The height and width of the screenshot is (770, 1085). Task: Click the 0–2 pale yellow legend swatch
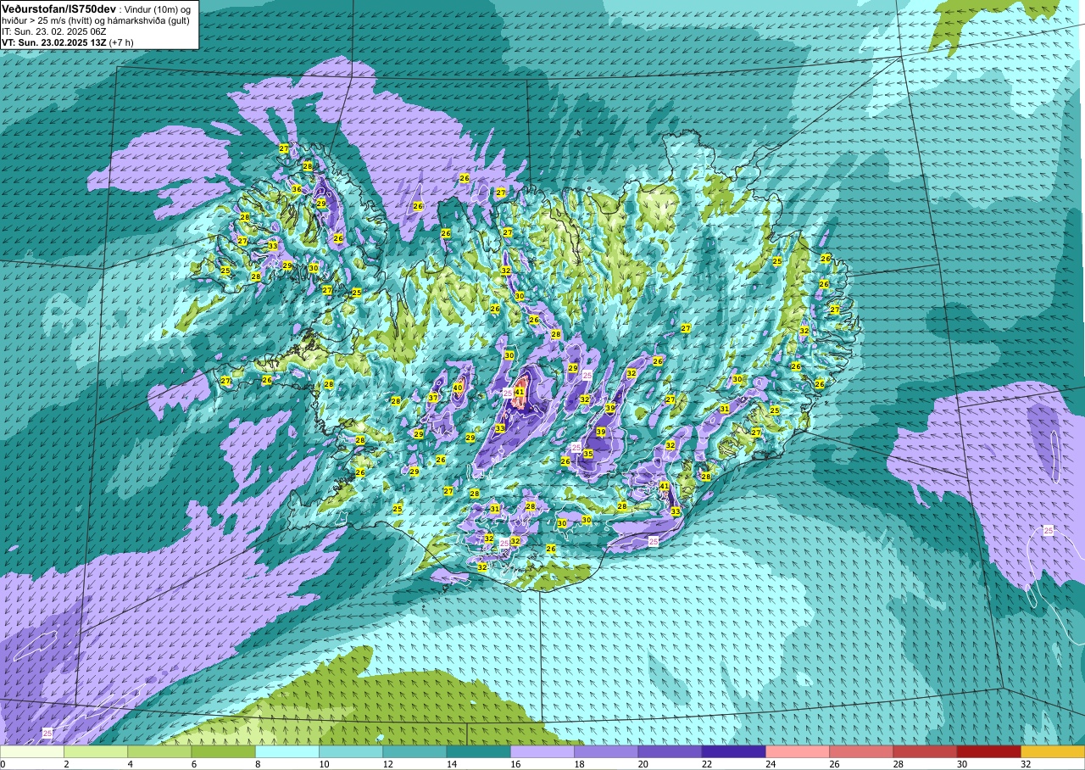[x=32, y=751]
